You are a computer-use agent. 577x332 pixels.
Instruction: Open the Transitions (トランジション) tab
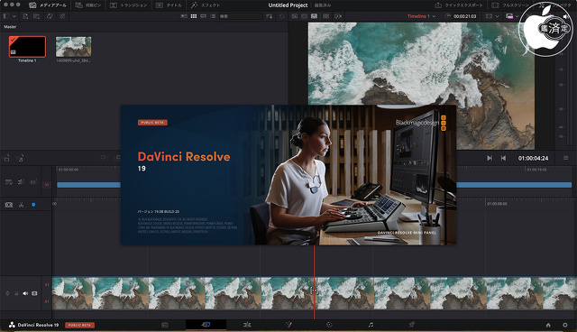(129, 5)
